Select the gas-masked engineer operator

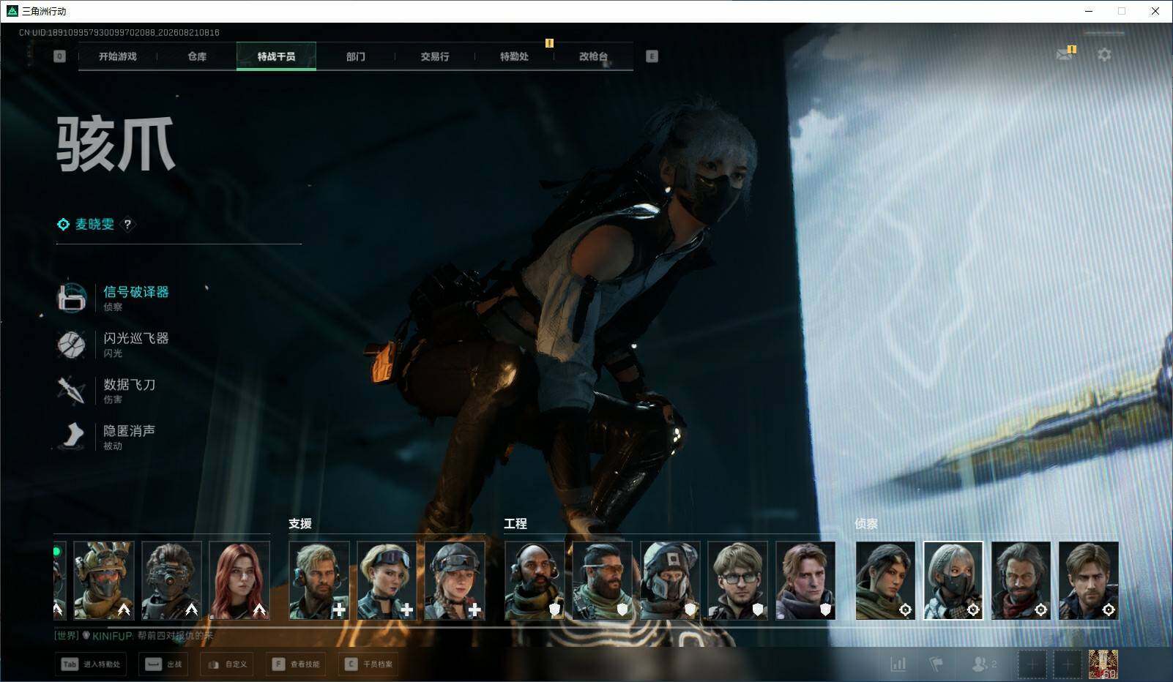[670, 580]
